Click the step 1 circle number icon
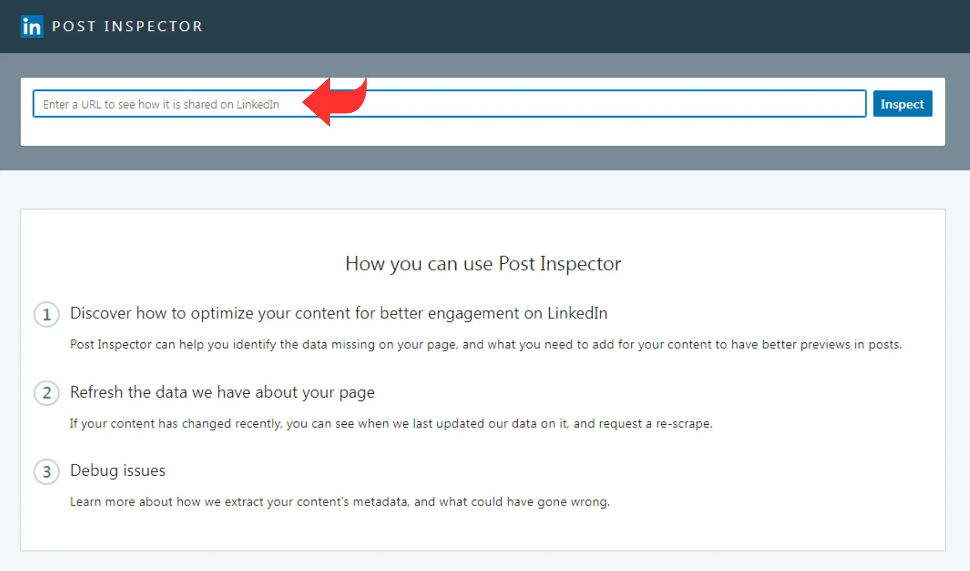This screenshot has height=571, width=970. click(47, 315)
